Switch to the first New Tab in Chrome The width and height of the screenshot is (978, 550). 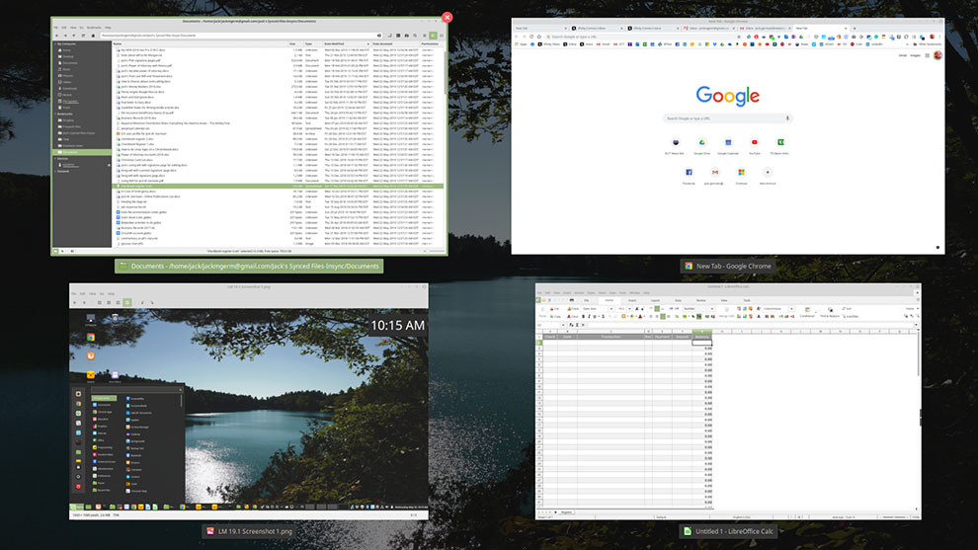(540, 28)
